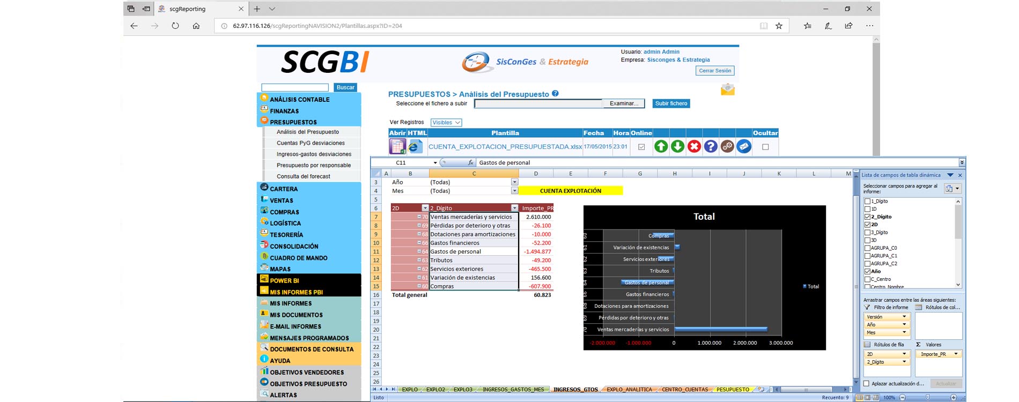Click the red delete X icon
Image resolution: width=1019 pixels, height=402 pixels.
point(694,146)
